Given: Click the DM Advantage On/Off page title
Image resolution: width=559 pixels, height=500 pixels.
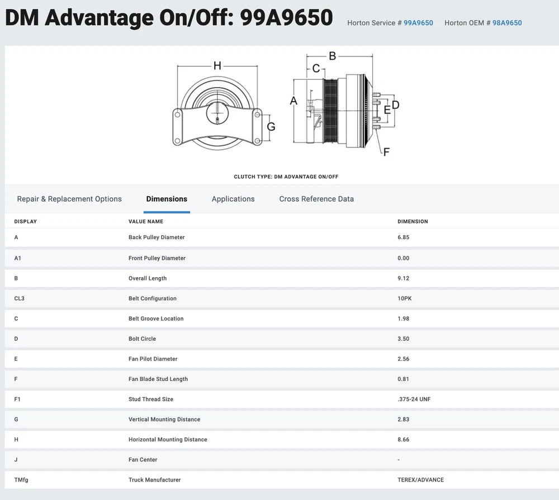Looking at the screenshot, I should pyautogui.click(x=169, y=18).
